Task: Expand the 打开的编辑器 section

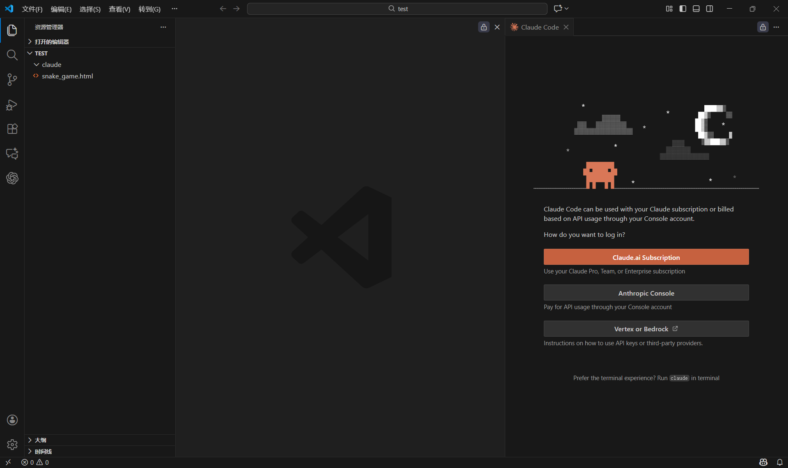Action: [x=52, y=42]
